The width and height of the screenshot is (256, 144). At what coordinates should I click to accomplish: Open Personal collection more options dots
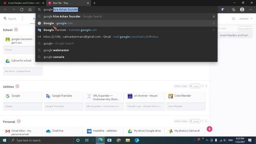click(206, 121)
